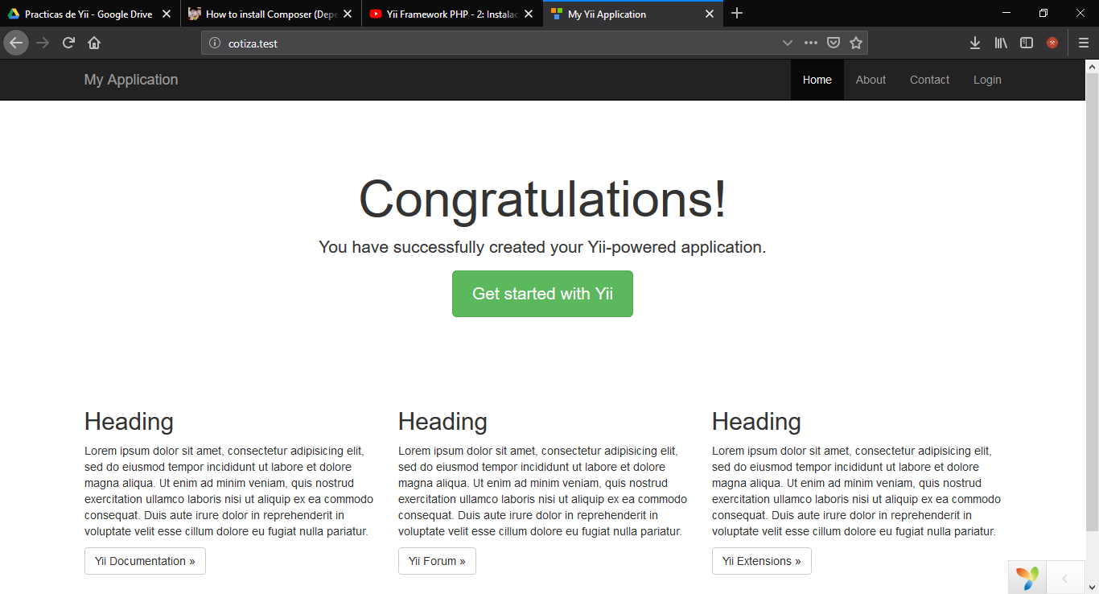
Task: Open the Firefox hamburger menu
Action: click(x=1084, y=43)
